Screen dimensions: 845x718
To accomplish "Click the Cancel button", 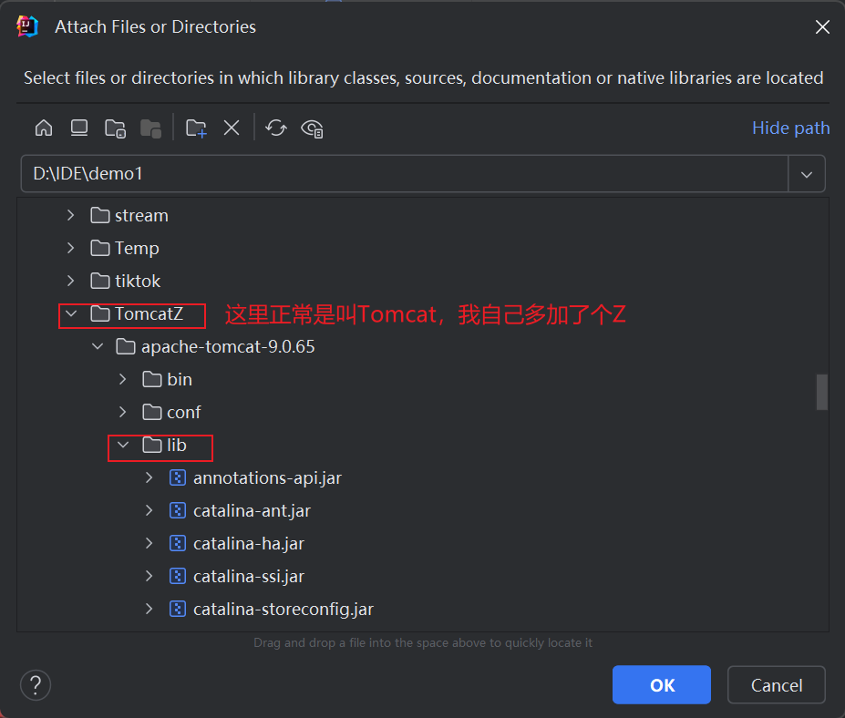I will (777, 685).
